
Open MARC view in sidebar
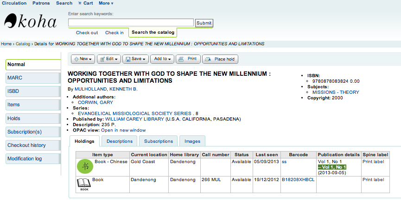(x=33, y=78)
